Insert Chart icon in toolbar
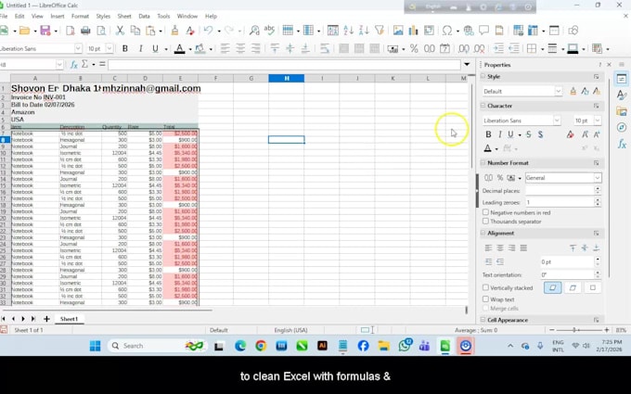Screen dimensions: 631x394 click(413, 31)
